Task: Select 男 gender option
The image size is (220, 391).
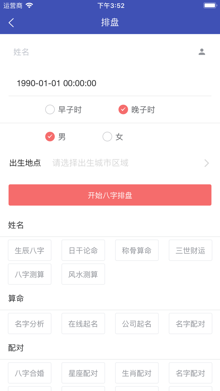Action: (x=50, y=137)
